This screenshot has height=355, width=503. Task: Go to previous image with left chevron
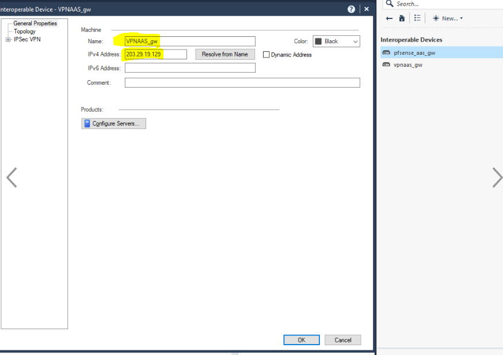coord(12,177)
